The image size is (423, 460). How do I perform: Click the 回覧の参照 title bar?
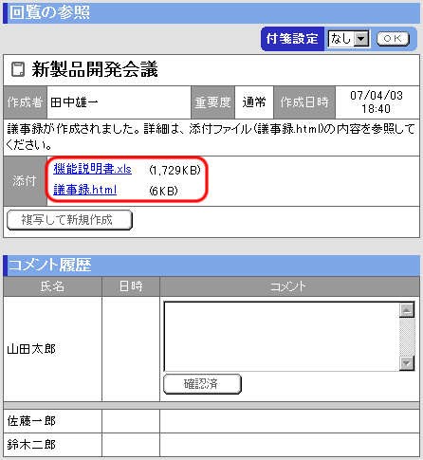pos(211,13)
